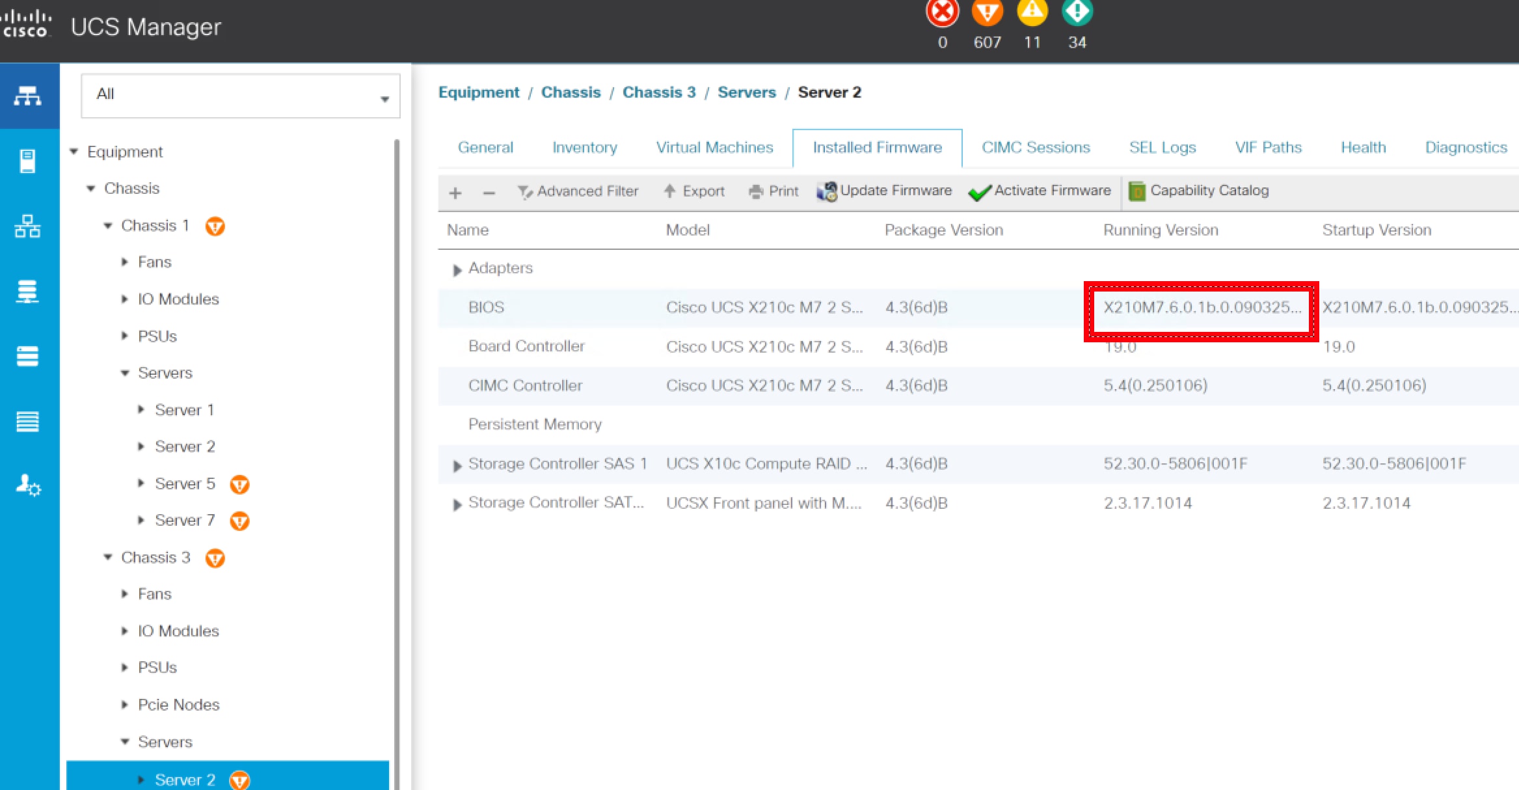Expand the Adapters firmware row
This screenshot has height=790, width=1519.
tap(457, 269)
